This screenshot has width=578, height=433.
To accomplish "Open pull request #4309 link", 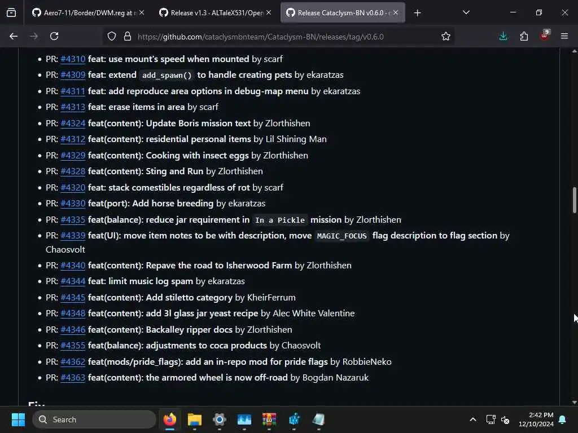I will [x=73, y=75].
